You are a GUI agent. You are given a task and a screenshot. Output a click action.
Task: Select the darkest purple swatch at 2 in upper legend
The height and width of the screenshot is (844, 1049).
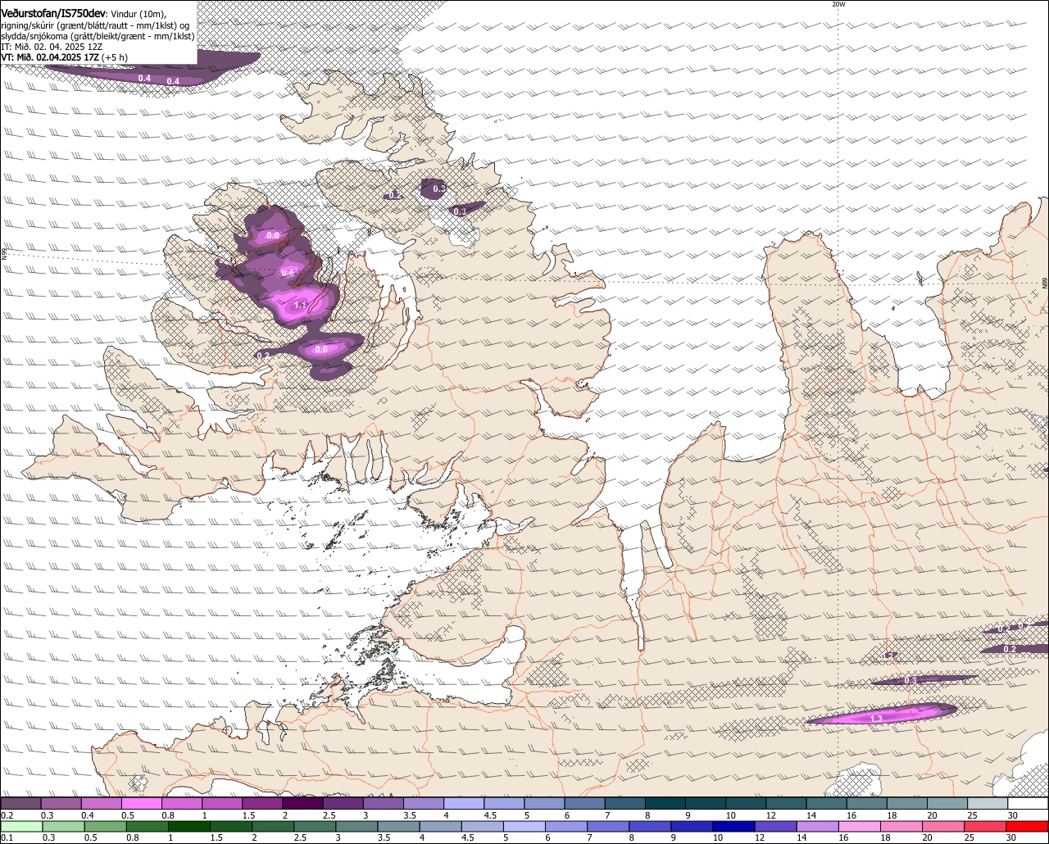coord(303,804)
